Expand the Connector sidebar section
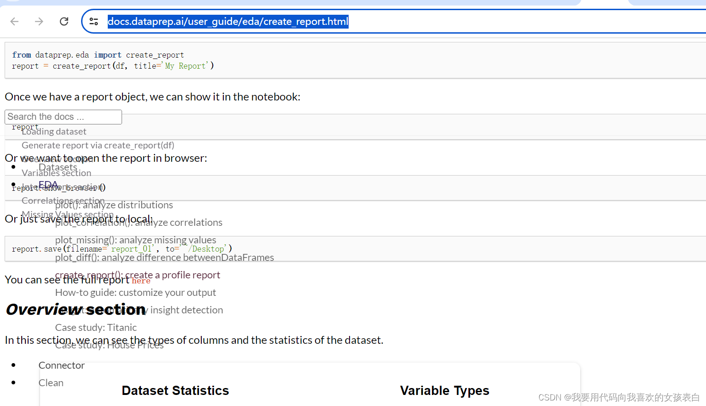Screen dimensions: 706x406 click(61, 365)
